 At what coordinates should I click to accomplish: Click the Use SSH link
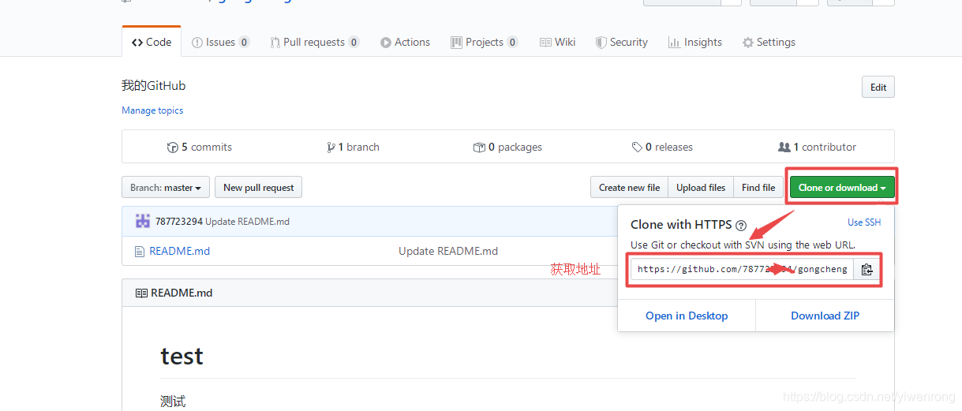pos(864,222)
